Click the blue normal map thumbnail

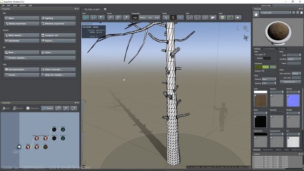coord(293,101)
